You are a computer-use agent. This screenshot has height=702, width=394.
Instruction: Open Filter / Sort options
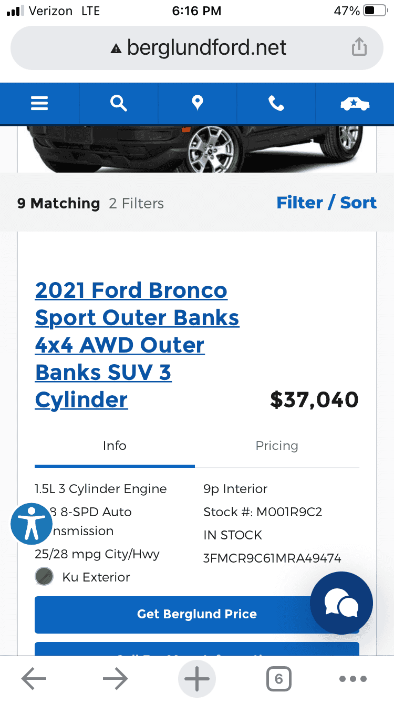[x=326, y=203]
